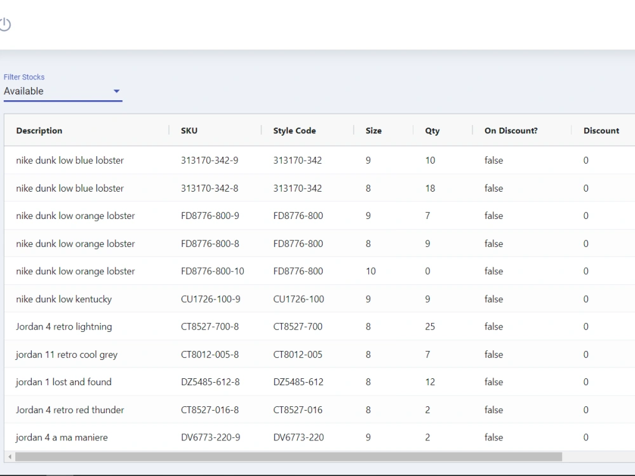Click quantity 25 in Jordan 4 lightning row
Viewport: 635px width, 476px height.
tap(430, 327)
